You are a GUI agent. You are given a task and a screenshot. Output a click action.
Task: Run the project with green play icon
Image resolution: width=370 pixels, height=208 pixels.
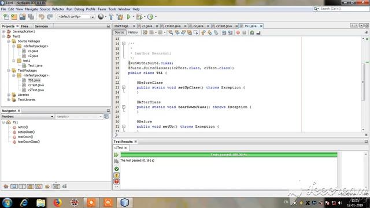coord(128,17)
